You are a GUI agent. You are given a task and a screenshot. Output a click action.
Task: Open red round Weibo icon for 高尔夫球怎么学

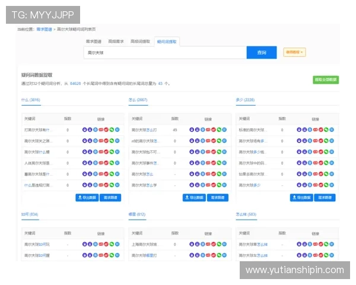(214, 185)
